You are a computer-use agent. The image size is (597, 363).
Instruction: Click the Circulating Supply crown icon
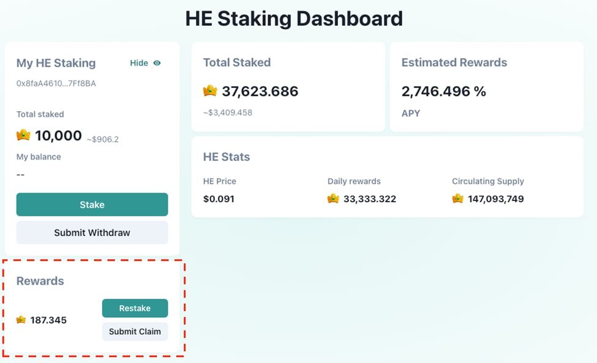pyautogui.click(x=457, y=199)
